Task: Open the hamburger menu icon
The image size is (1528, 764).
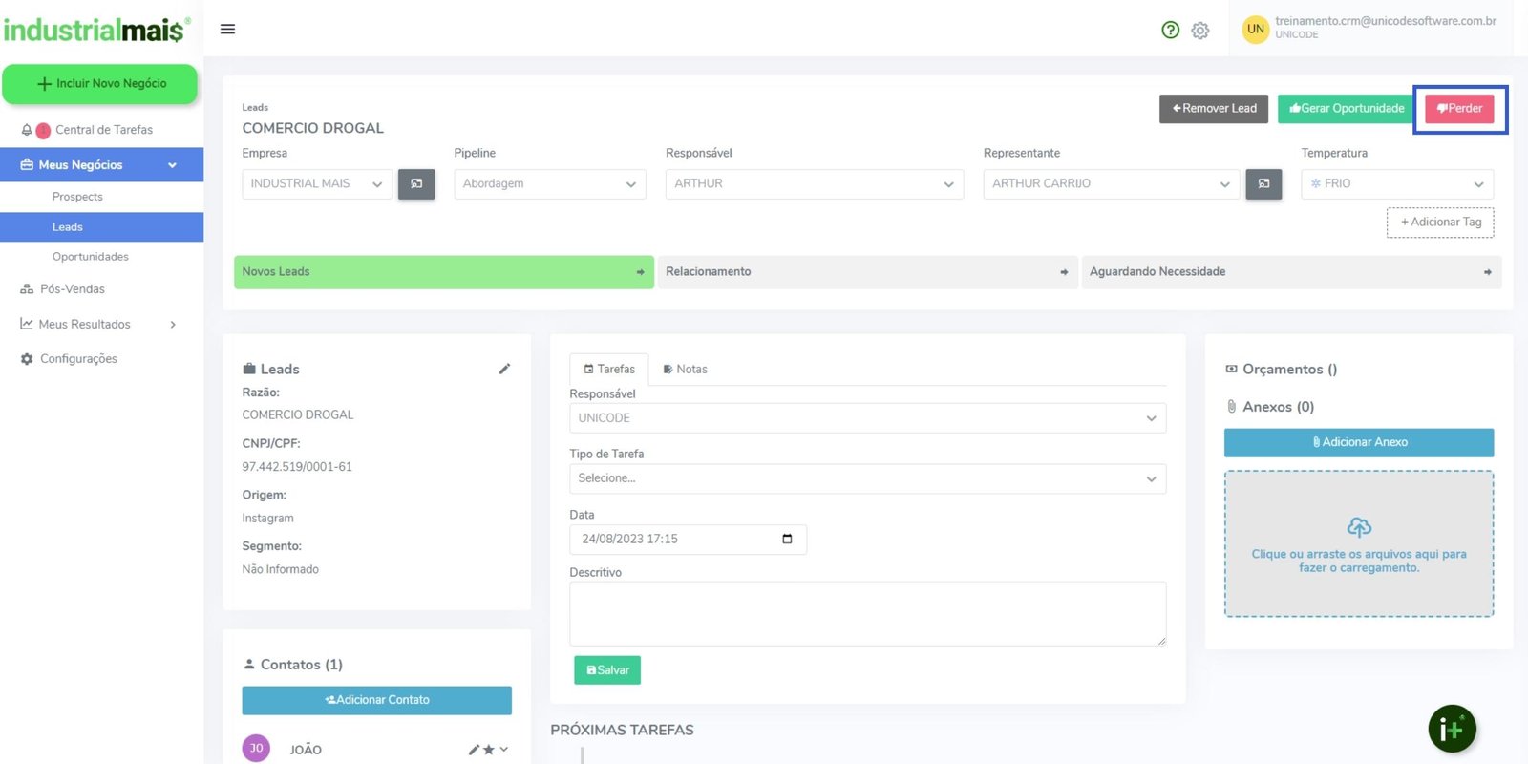Action: coord(227,29)
